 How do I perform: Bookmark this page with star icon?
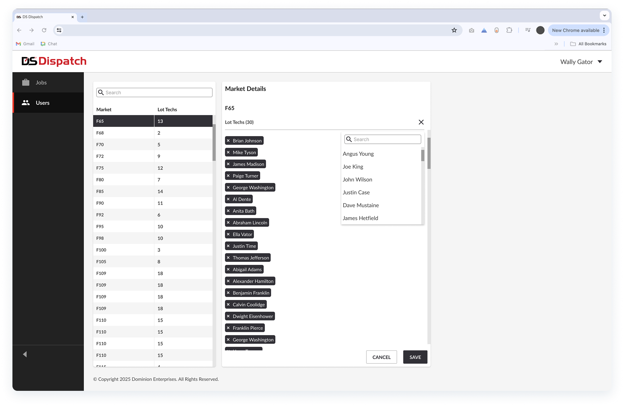(x=454, y=30)
